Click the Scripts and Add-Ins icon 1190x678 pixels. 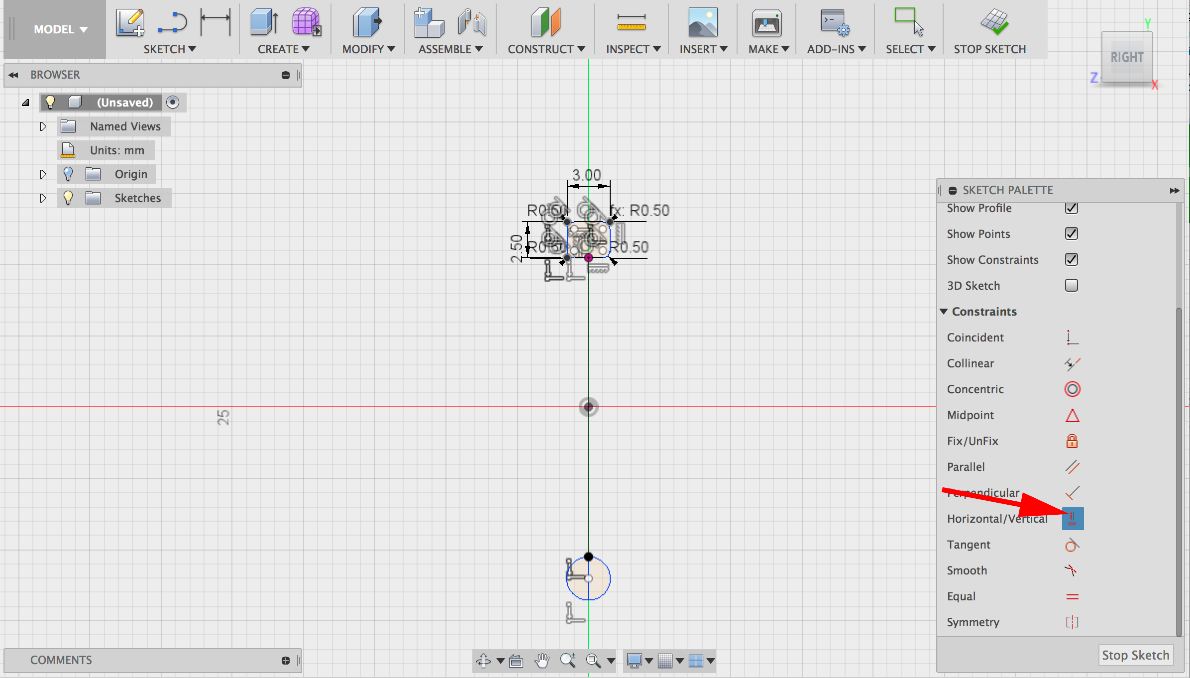coord(835,23)
